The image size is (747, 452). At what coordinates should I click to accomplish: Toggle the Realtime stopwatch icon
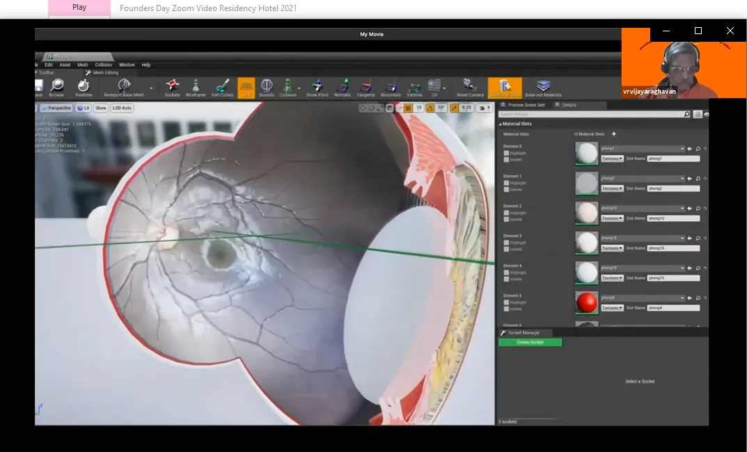coord(84,88)
